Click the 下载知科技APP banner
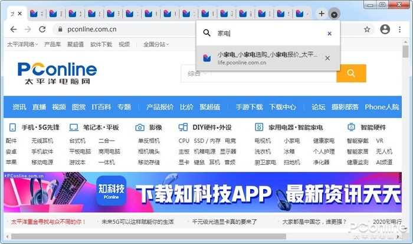 coord(202,192)
